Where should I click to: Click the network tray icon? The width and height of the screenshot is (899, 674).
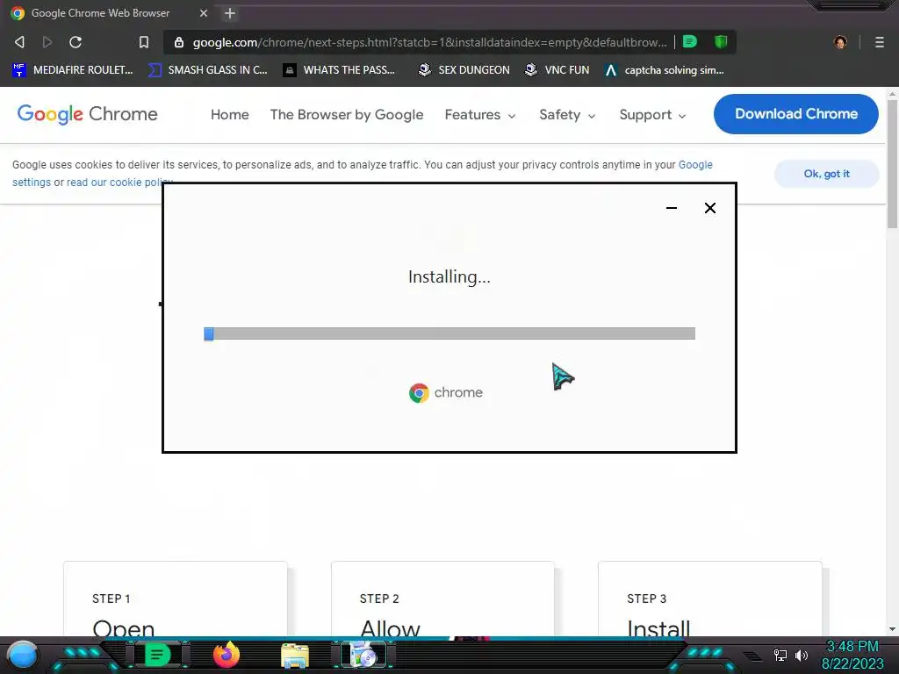[780, 655]
